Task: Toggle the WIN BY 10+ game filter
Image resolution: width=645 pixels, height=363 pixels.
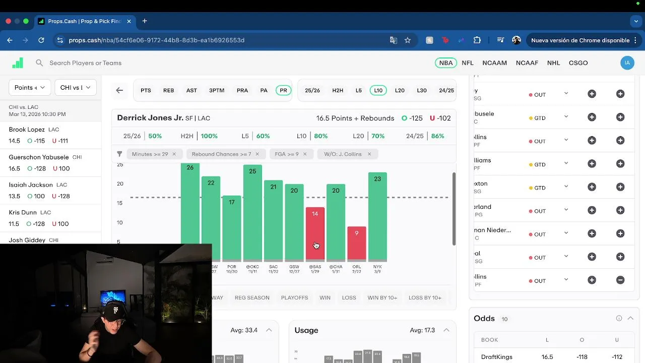Action: [382, 298]
